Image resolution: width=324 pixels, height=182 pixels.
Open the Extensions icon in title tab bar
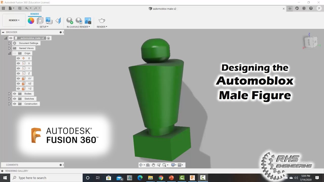pos(297,8)
